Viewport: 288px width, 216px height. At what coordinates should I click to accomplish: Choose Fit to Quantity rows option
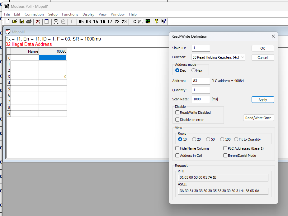click(x=236, y=139)
